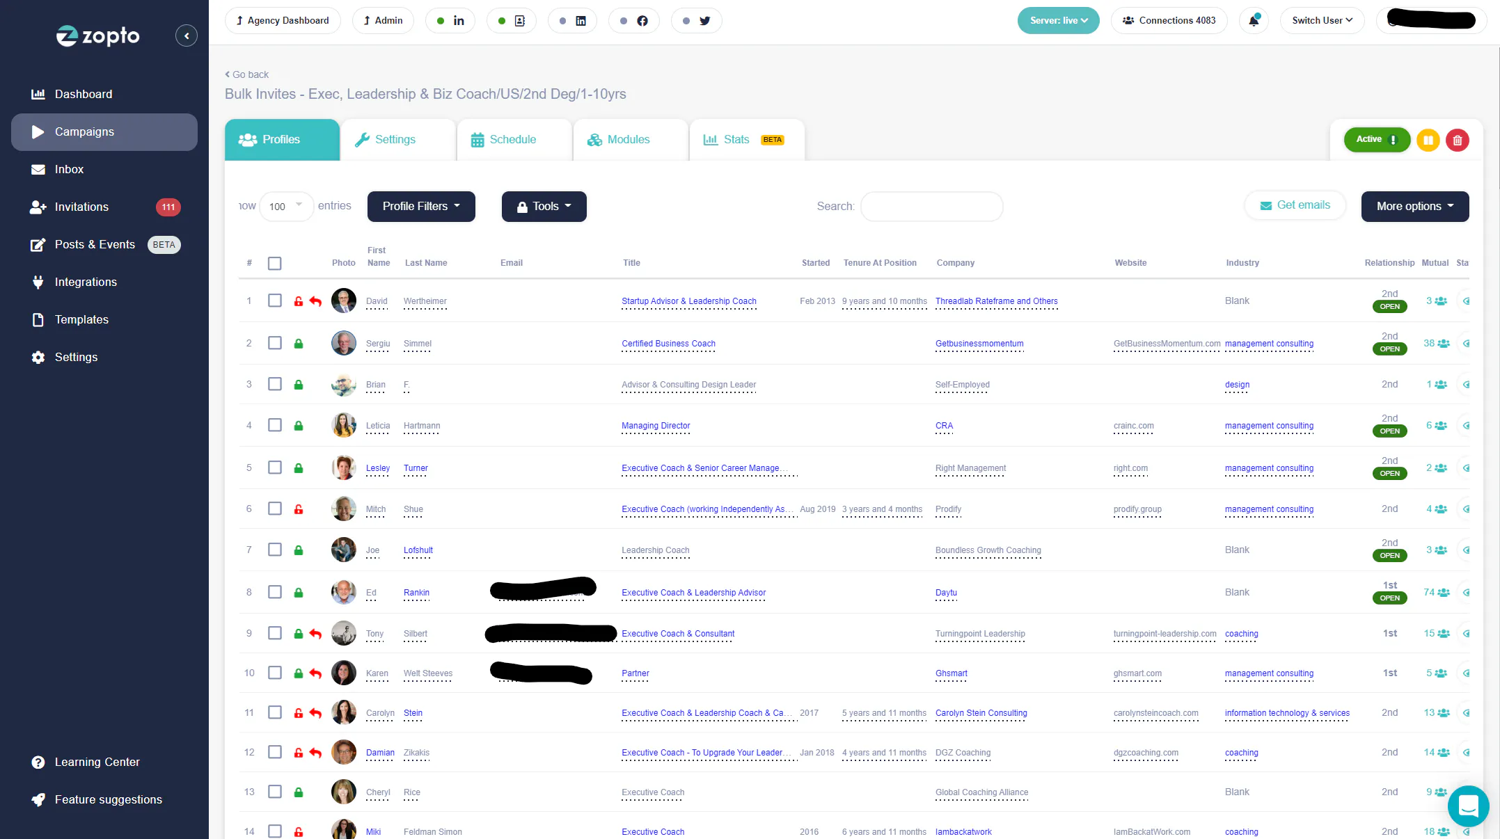Screen dimensions: 1500x839
Task: Click the Go back link
Action: click(246, 74)
